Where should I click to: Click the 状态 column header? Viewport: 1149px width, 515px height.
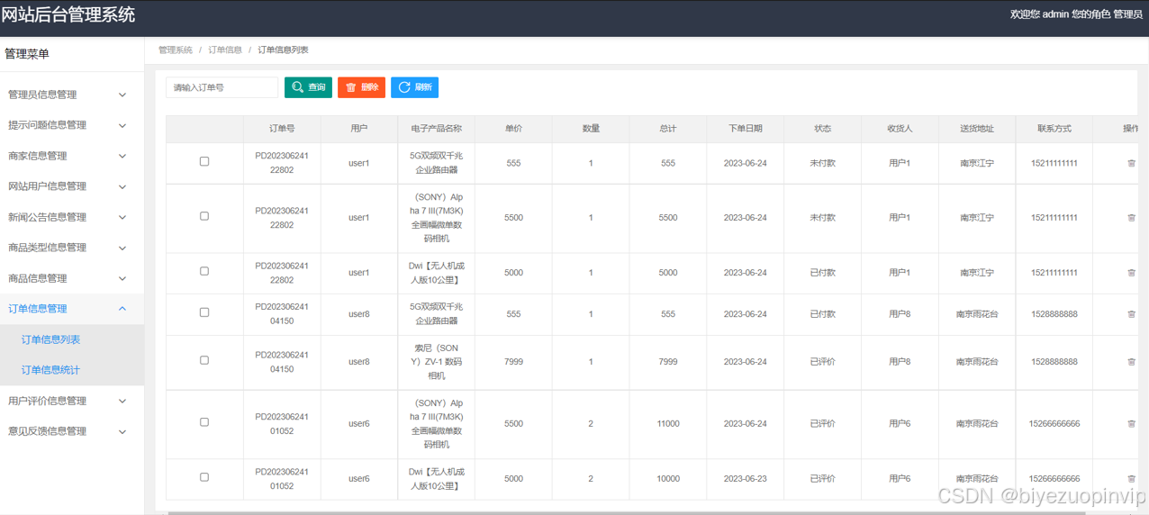pyautogui.click(x=822, y=129)
